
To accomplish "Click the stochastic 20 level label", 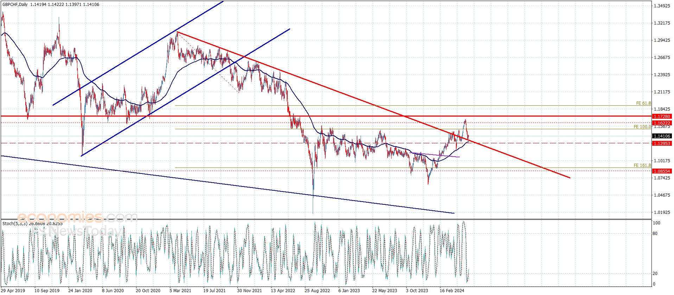I will (655, 274).
